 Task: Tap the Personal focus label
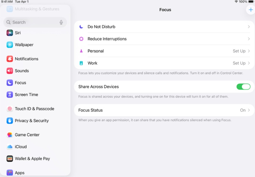96,51
